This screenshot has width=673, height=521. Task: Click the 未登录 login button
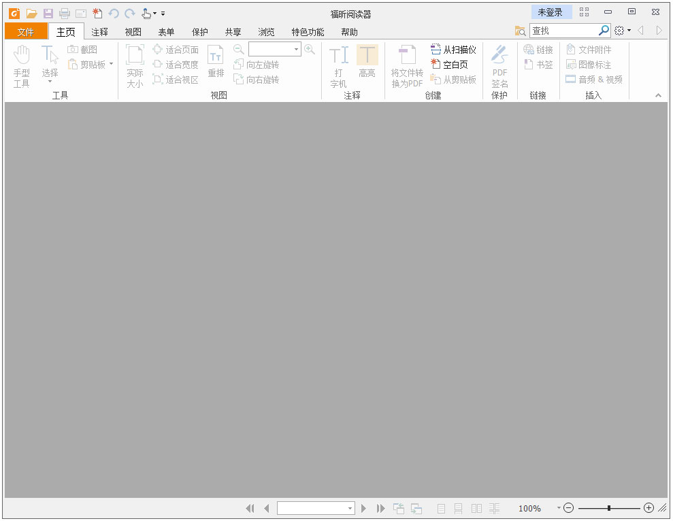551,12
